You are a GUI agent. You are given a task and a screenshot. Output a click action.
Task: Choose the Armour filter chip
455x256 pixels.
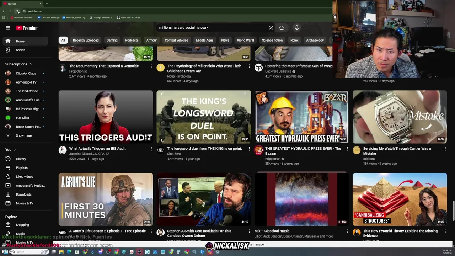pyautogui.click(x=151, y=40)
